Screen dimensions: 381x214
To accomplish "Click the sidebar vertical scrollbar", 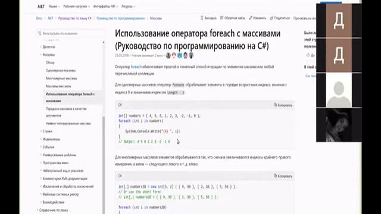I will coord(104,165).
